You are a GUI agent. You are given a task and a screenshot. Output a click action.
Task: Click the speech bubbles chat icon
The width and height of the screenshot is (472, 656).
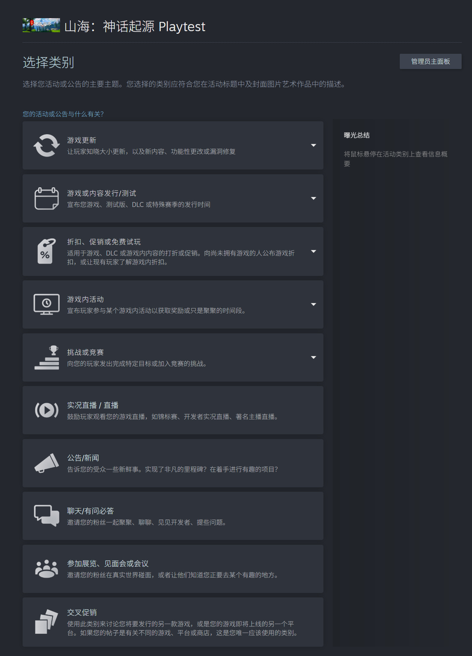coord(47,516)
